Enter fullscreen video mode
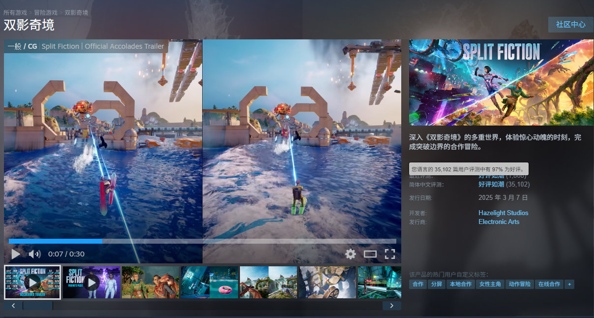The height and width of the screenshot is (318, 594). click(390, 254)
